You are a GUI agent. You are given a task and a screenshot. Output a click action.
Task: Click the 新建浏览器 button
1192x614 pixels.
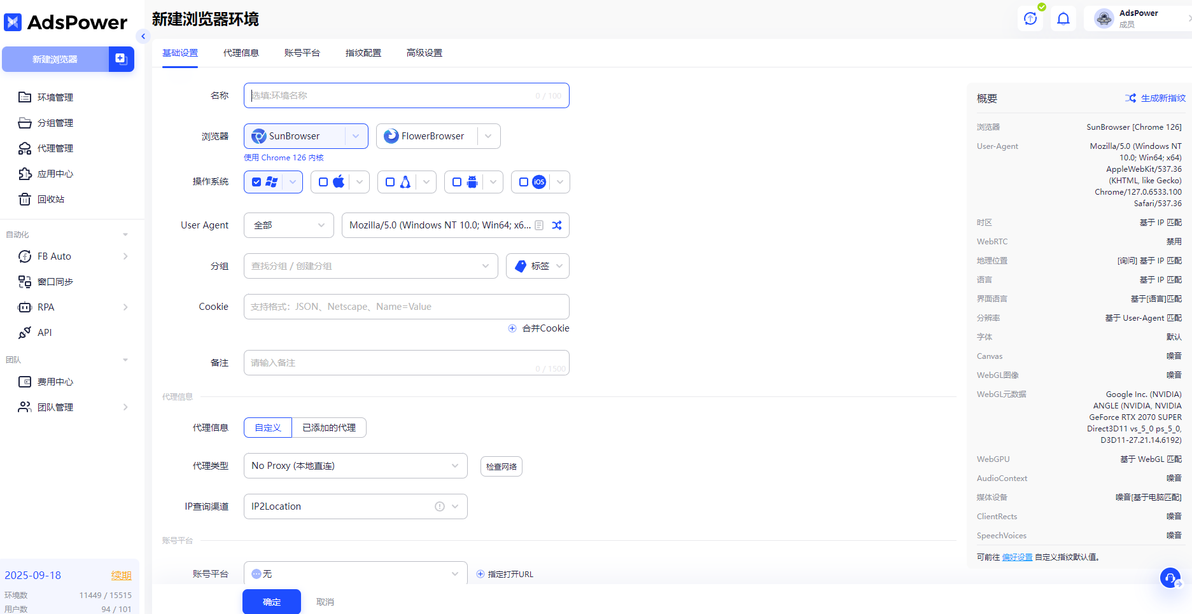(x=55, y=59)
